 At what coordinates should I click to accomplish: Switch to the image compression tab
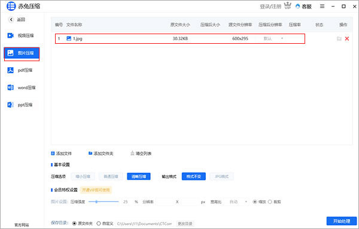(x=22, y=53)
